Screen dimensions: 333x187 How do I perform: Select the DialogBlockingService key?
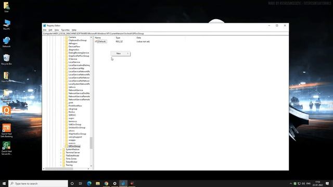point(79,53)
